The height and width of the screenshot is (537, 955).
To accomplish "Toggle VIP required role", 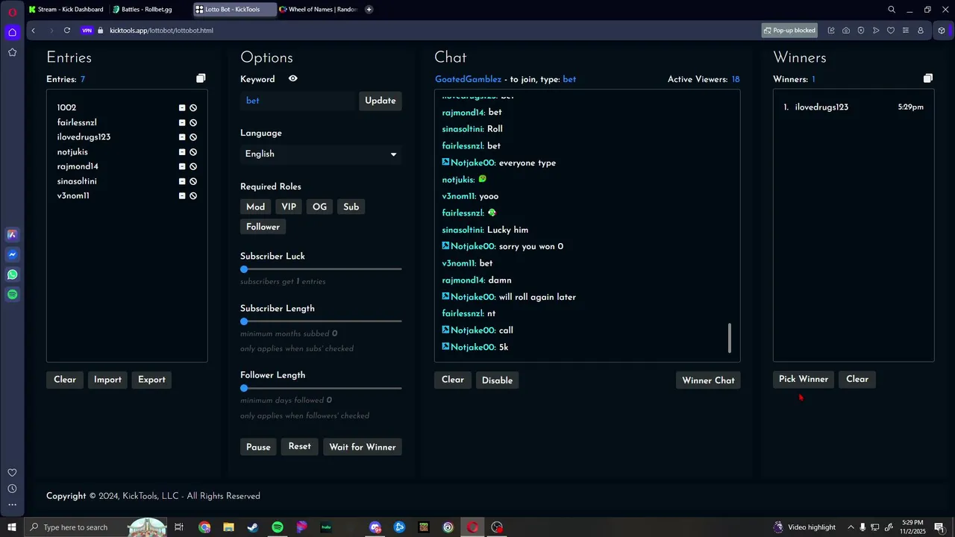I will pyautogui.click(x=289, y=207).
